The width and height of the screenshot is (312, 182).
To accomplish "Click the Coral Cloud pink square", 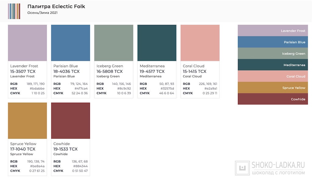I will [200, 43].
